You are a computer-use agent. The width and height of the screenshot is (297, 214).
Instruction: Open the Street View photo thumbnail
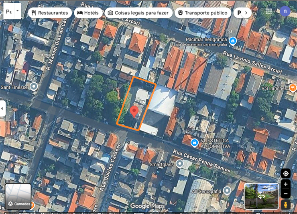pos(261,196)
